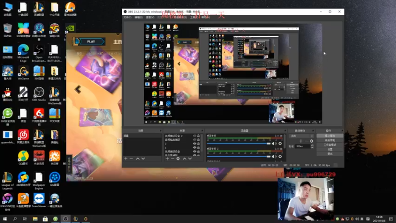Remove the selected scene with minus icon

(x=131, y=159)
